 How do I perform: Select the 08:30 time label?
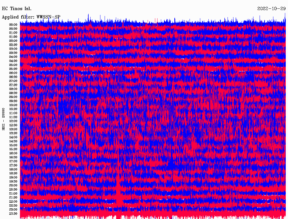coord(13,93)
